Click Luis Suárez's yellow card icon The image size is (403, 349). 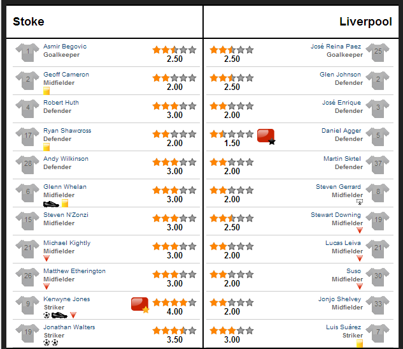360,343
